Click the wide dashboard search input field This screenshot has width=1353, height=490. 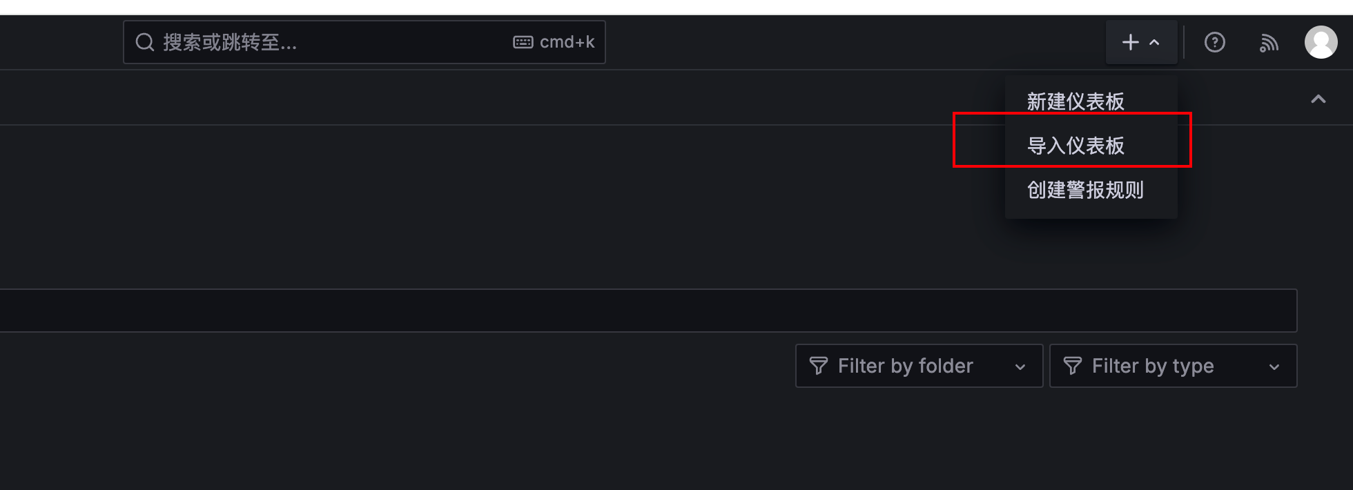point(648,311)
